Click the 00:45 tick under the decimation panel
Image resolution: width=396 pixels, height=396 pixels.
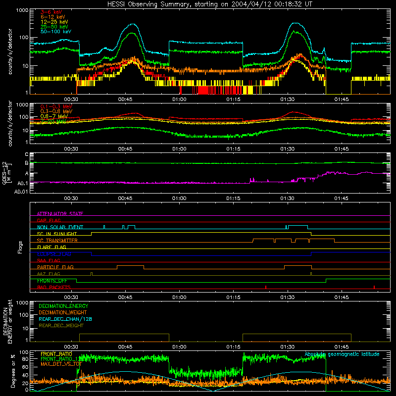pos(125,347)
